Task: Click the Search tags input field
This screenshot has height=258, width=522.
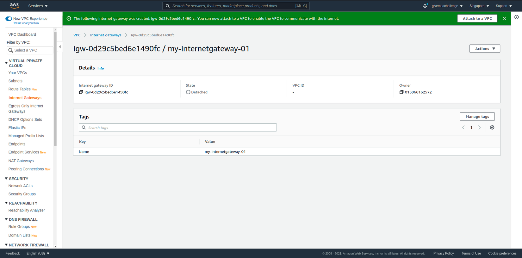Action: (x=178, y=127)
